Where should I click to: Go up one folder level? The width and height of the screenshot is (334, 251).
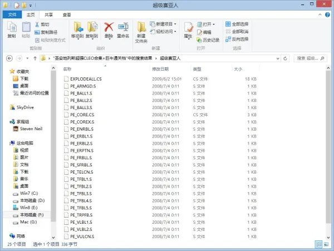[x=35, y=58]
